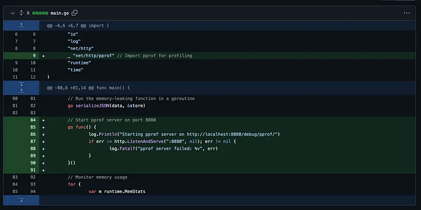This screenshot has height=210, width=421.
Task: Select hunk header '@@ -6,6 +6,7 @@ import ('
Action: coord(78,26)
